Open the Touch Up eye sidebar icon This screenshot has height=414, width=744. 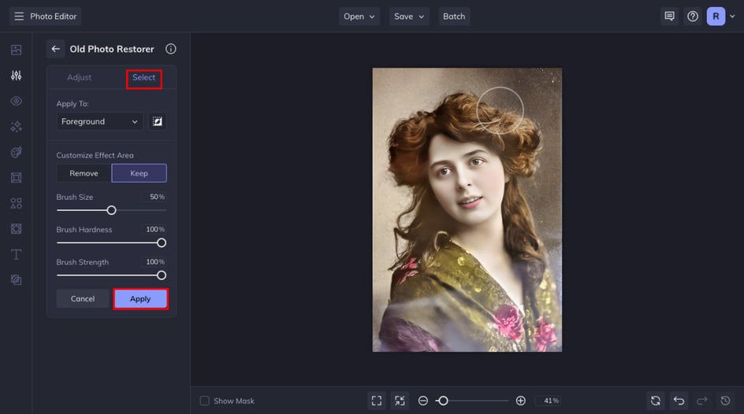tap(16, 101)
